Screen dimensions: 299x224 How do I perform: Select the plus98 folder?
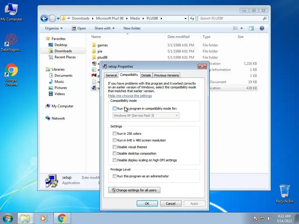pos(100,57)
